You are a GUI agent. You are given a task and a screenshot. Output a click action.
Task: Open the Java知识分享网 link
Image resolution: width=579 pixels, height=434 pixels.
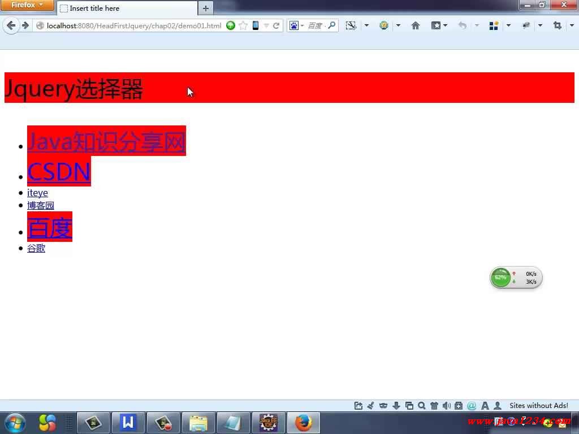106,141
